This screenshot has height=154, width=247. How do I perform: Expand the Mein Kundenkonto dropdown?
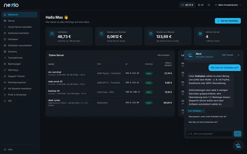tap(228, 5)
